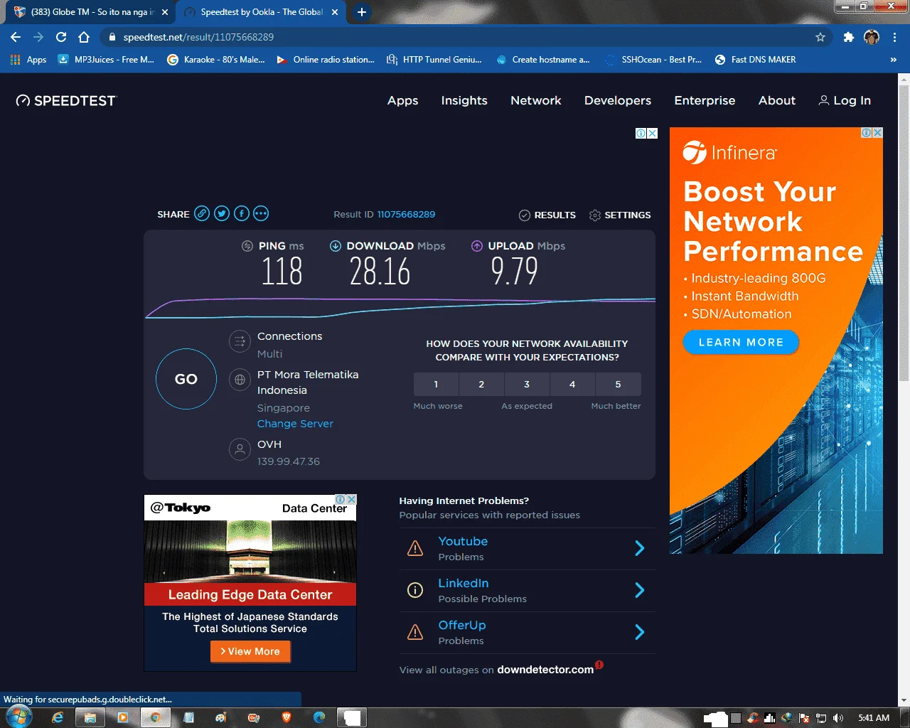The height and width of the screenshot is (728, 910).
Task: Show more bookmarks overflow chevron
Action: pyautogui.click(x=893, y=60)
